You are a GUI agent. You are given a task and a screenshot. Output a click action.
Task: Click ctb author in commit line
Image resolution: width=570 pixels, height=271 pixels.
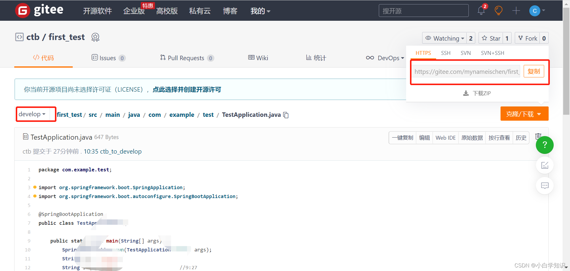[27, 152]
